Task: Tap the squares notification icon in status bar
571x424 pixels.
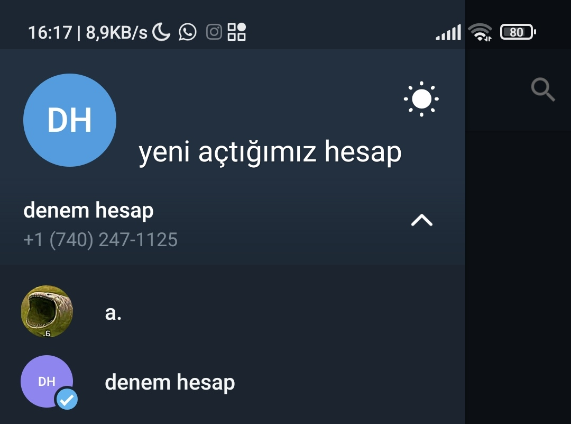Action: click(237, 32)
